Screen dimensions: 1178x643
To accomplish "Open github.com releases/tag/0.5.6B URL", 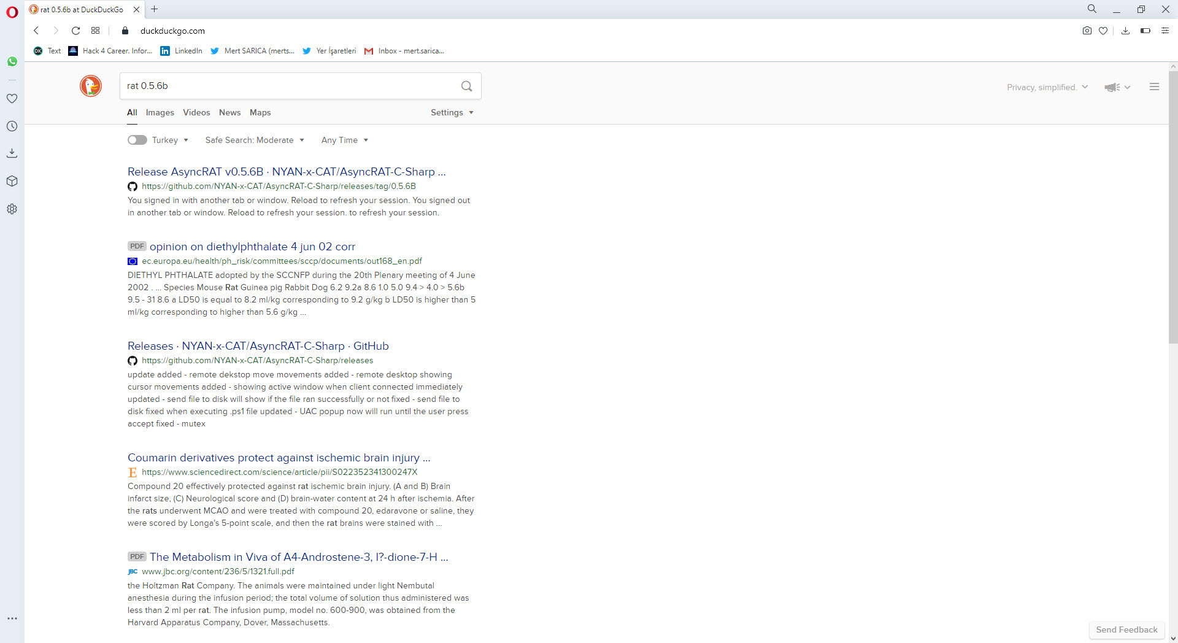I will click(279, 186).
